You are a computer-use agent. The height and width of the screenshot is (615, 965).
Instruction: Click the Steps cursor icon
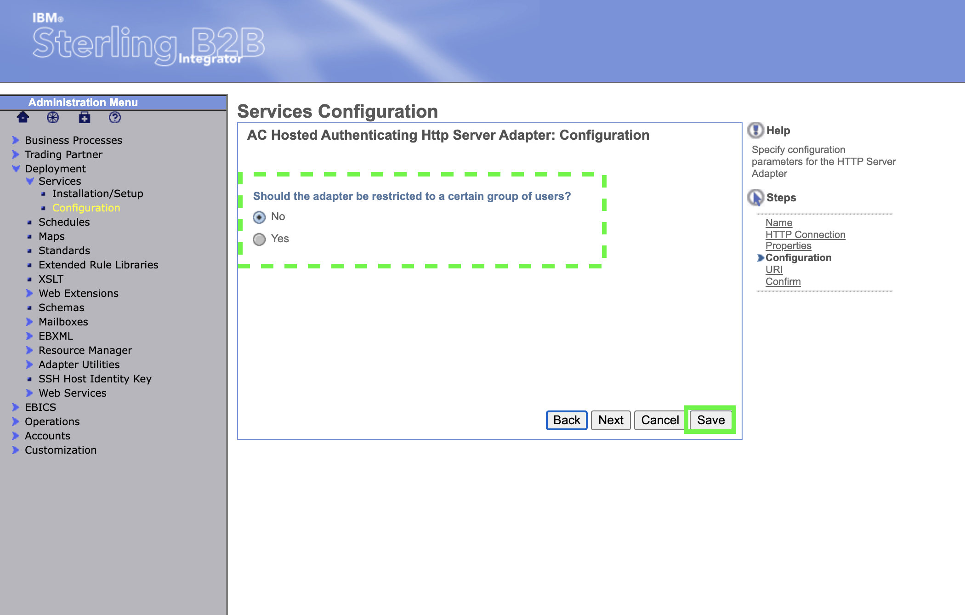click(755, 198)
